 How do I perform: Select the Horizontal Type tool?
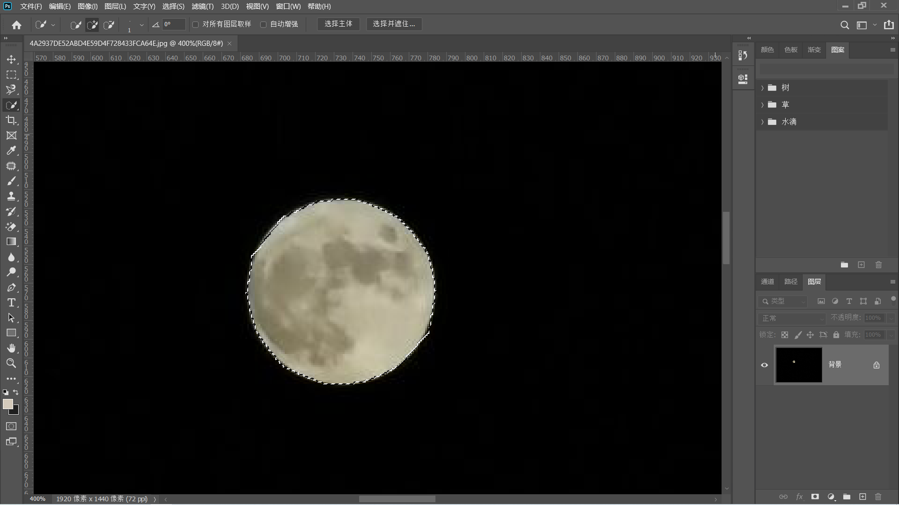pos(11,303)
